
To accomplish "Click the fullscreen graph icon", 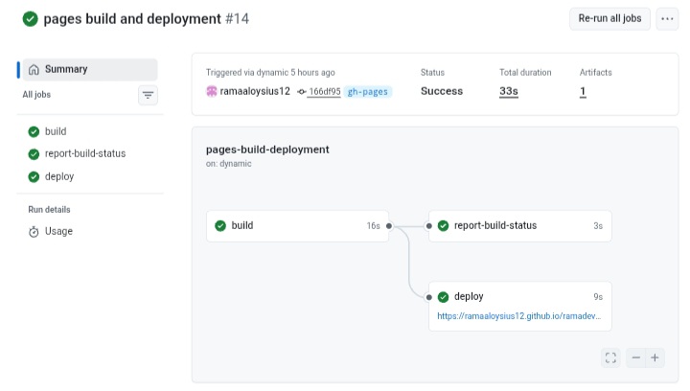I will click(x=610, y=357).
